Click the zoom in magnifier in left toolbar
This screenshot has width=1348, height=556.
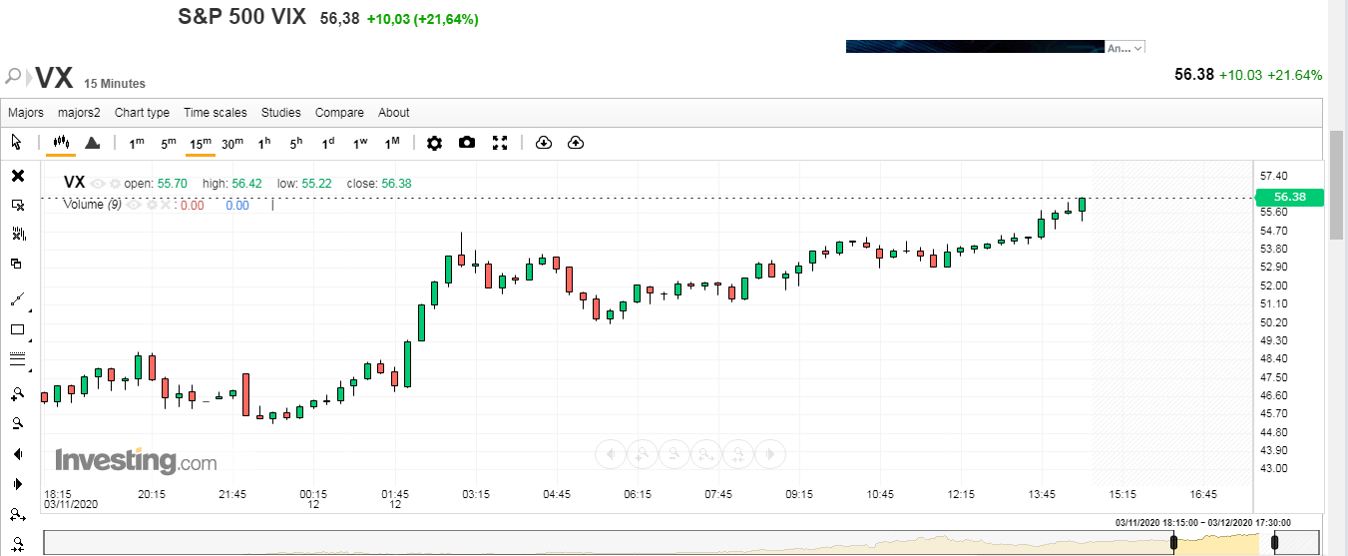[18, 393]
